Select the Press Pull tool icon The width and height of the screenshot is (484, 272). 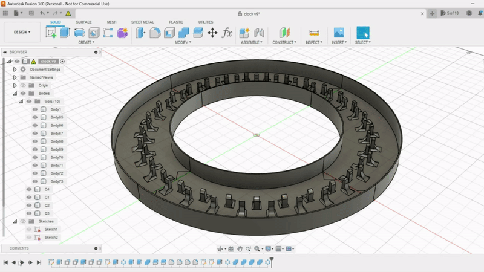140,33
